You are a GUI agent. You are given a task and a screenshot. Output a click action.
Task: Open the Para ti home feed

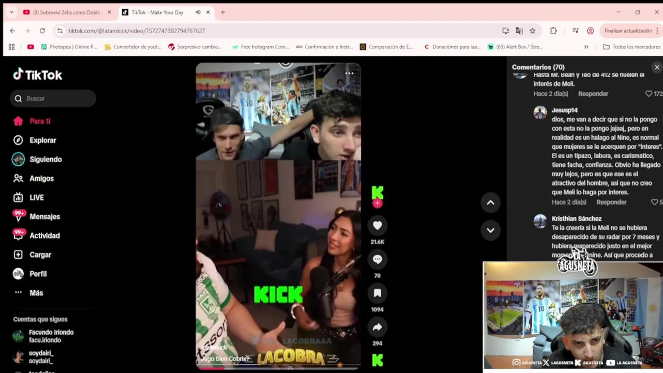point(32,121)
